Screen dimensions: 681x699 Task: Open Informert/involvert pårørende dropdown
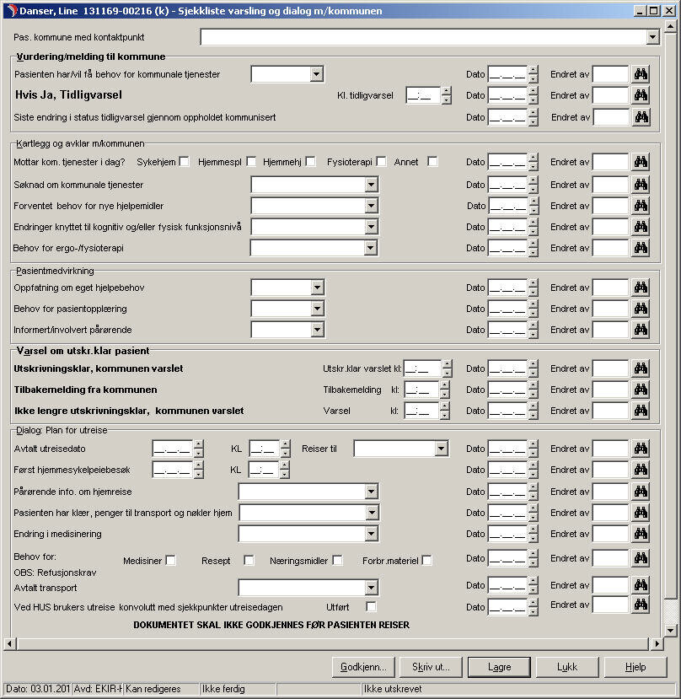pyautogui.click(x=317, y=330)
